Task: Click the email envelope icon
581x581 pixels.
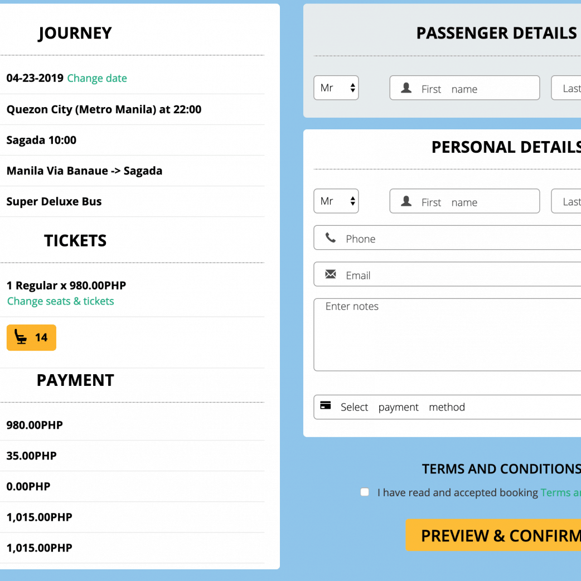Action: (331, 274)
